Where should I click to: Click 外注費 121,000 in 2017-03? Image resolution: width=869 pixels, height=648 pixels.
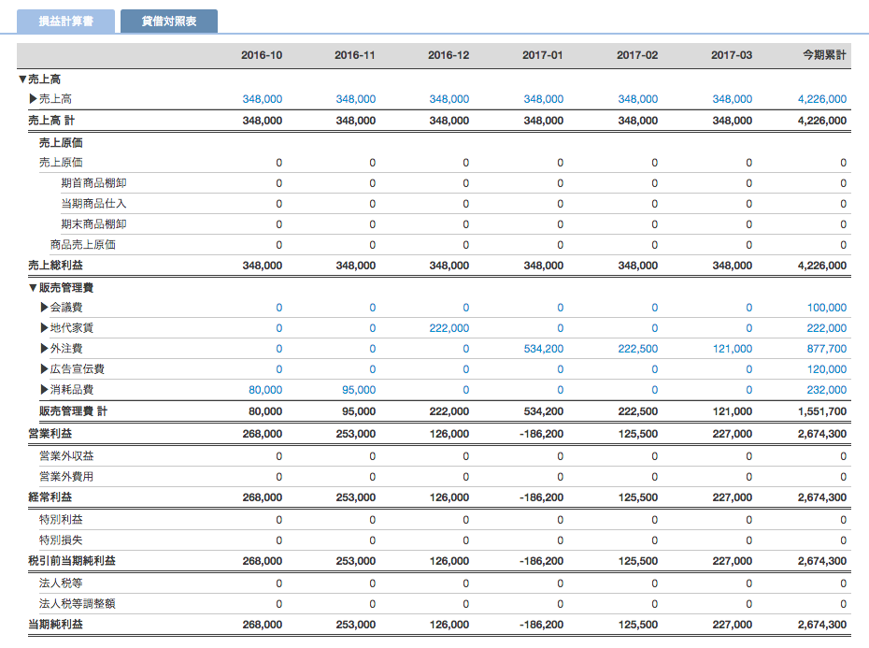pos(733,349)
